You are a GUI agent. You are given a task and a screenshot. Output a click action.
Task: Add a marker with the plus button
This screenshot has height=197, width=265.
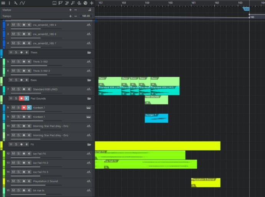click(70, 10)
